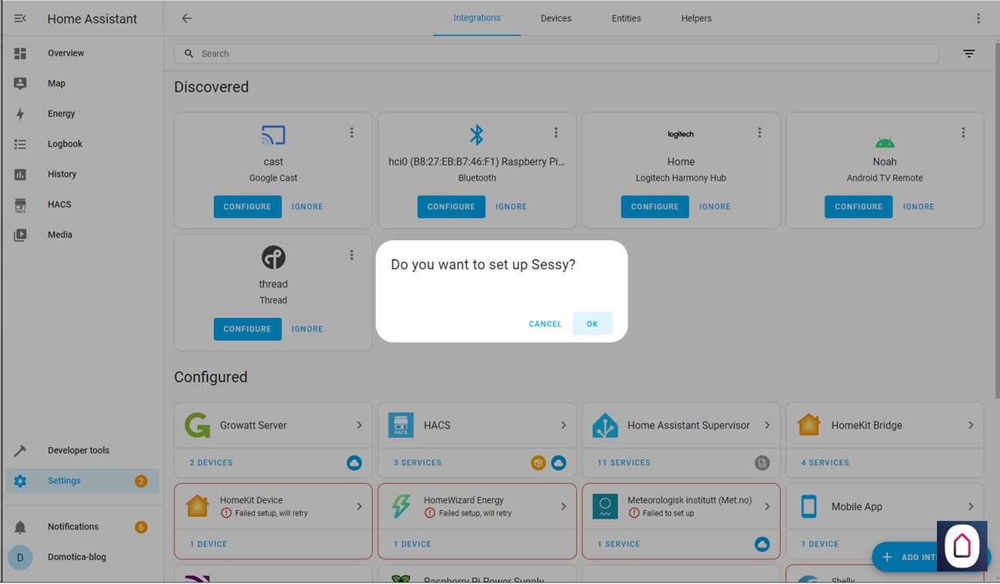The image size is (1000, 584).
Task: Expand the HomeKit Device chevron
Action: click(x=359, y=506)
